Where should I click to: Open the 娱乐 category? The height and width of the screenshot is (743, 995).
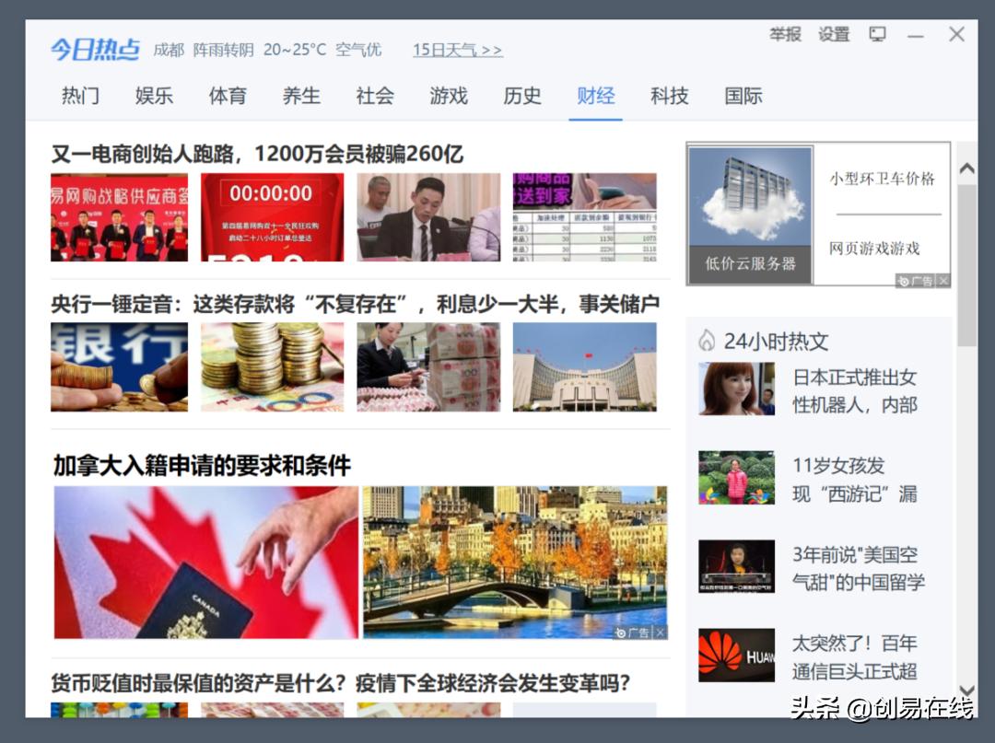pos(153,96)
